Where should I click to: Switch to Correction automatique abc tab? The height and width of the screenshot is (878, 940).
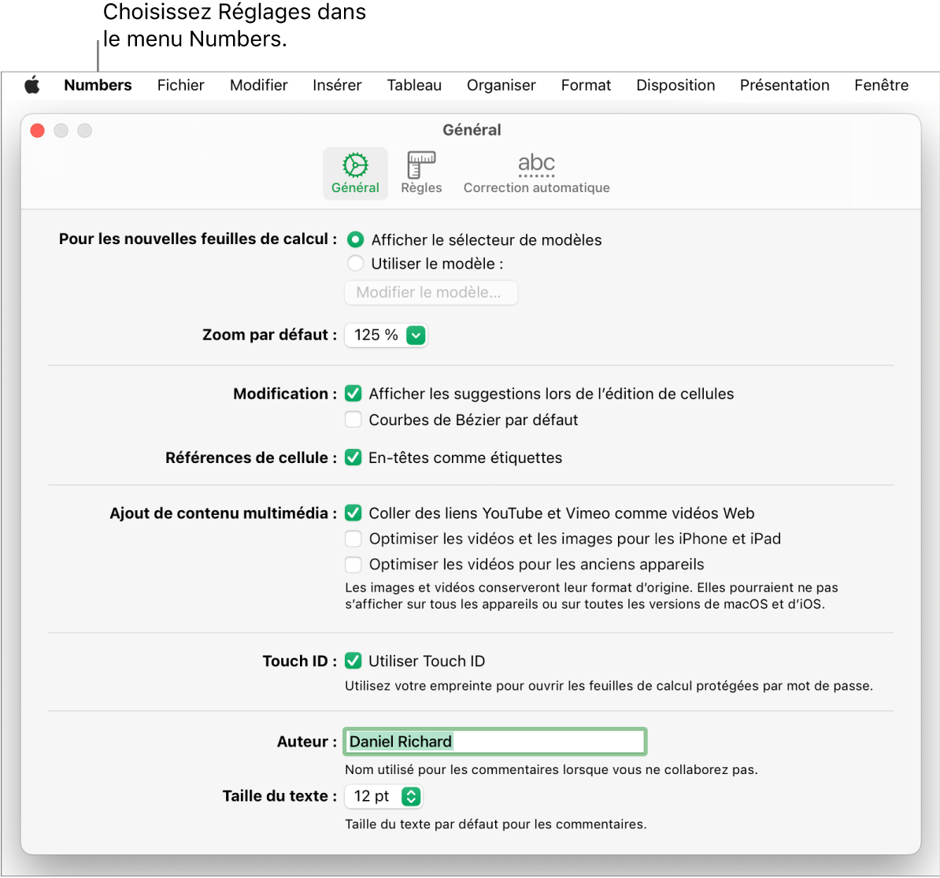[537, 173]
